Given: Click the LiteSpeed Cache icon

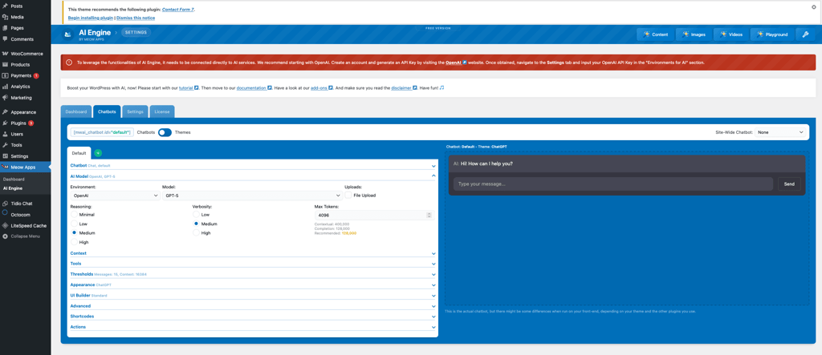Looking at the screenshot, I should click(5, 226).
